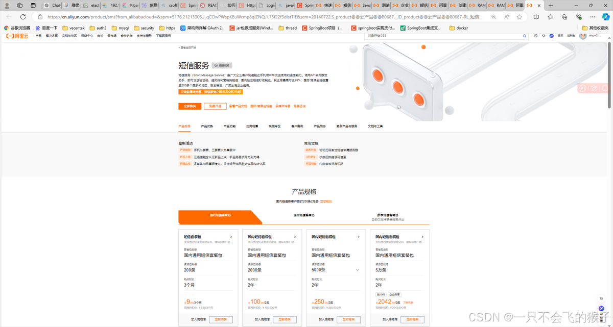Screen dimensions: 613x327
Task: Select the 应用场景 page tab
Action: tap(252, 126)
